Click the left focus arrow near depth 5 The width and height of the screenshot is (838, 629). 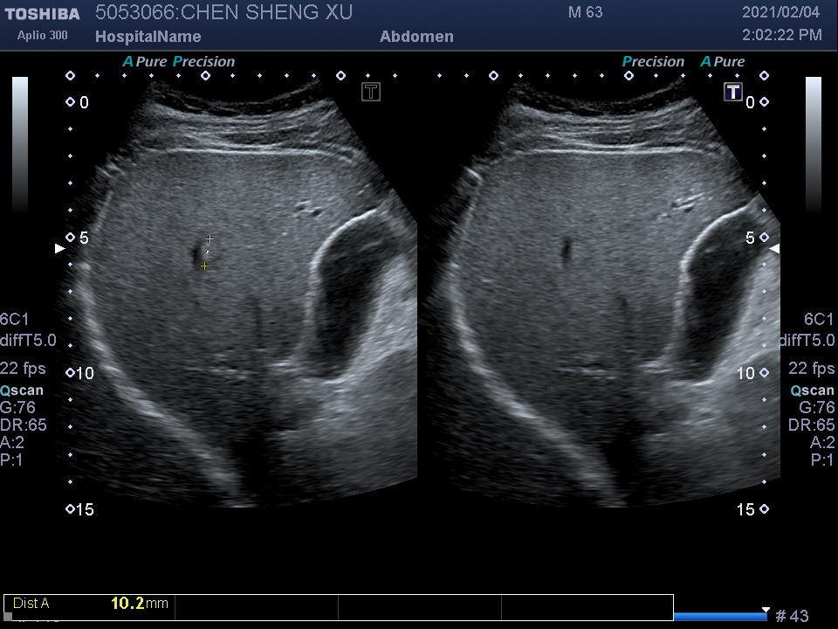[x=59, y=249]
